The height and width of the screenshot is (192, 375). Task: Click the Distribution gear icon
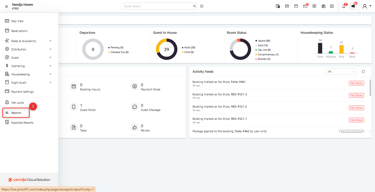[x=7, y=49]
